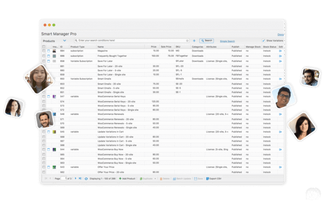Click the Delete button

pyautogui.click(x=165, y=179)
